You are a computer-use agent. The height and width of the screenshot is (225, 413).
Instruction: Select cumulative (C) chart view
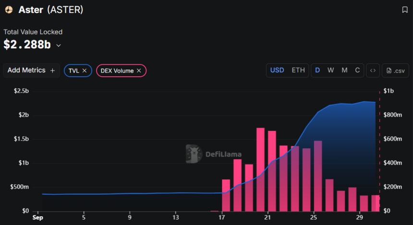point(357,71)
